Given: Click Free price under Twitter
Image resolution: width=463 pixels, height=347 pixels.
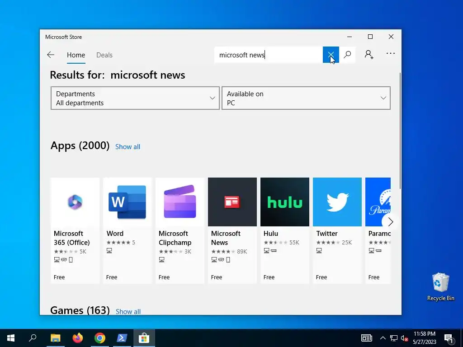Looking at the screenshot, I should 321,277.
